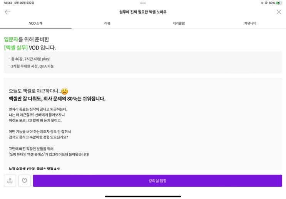
Task: Tap the battery status icon
Action: pyautogui.click(x=279, y=3)
